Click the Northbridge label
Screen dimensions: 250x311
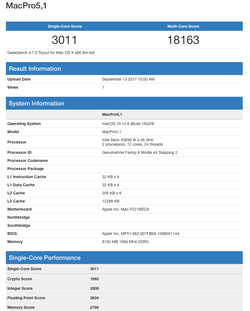[x=19, y=217]
